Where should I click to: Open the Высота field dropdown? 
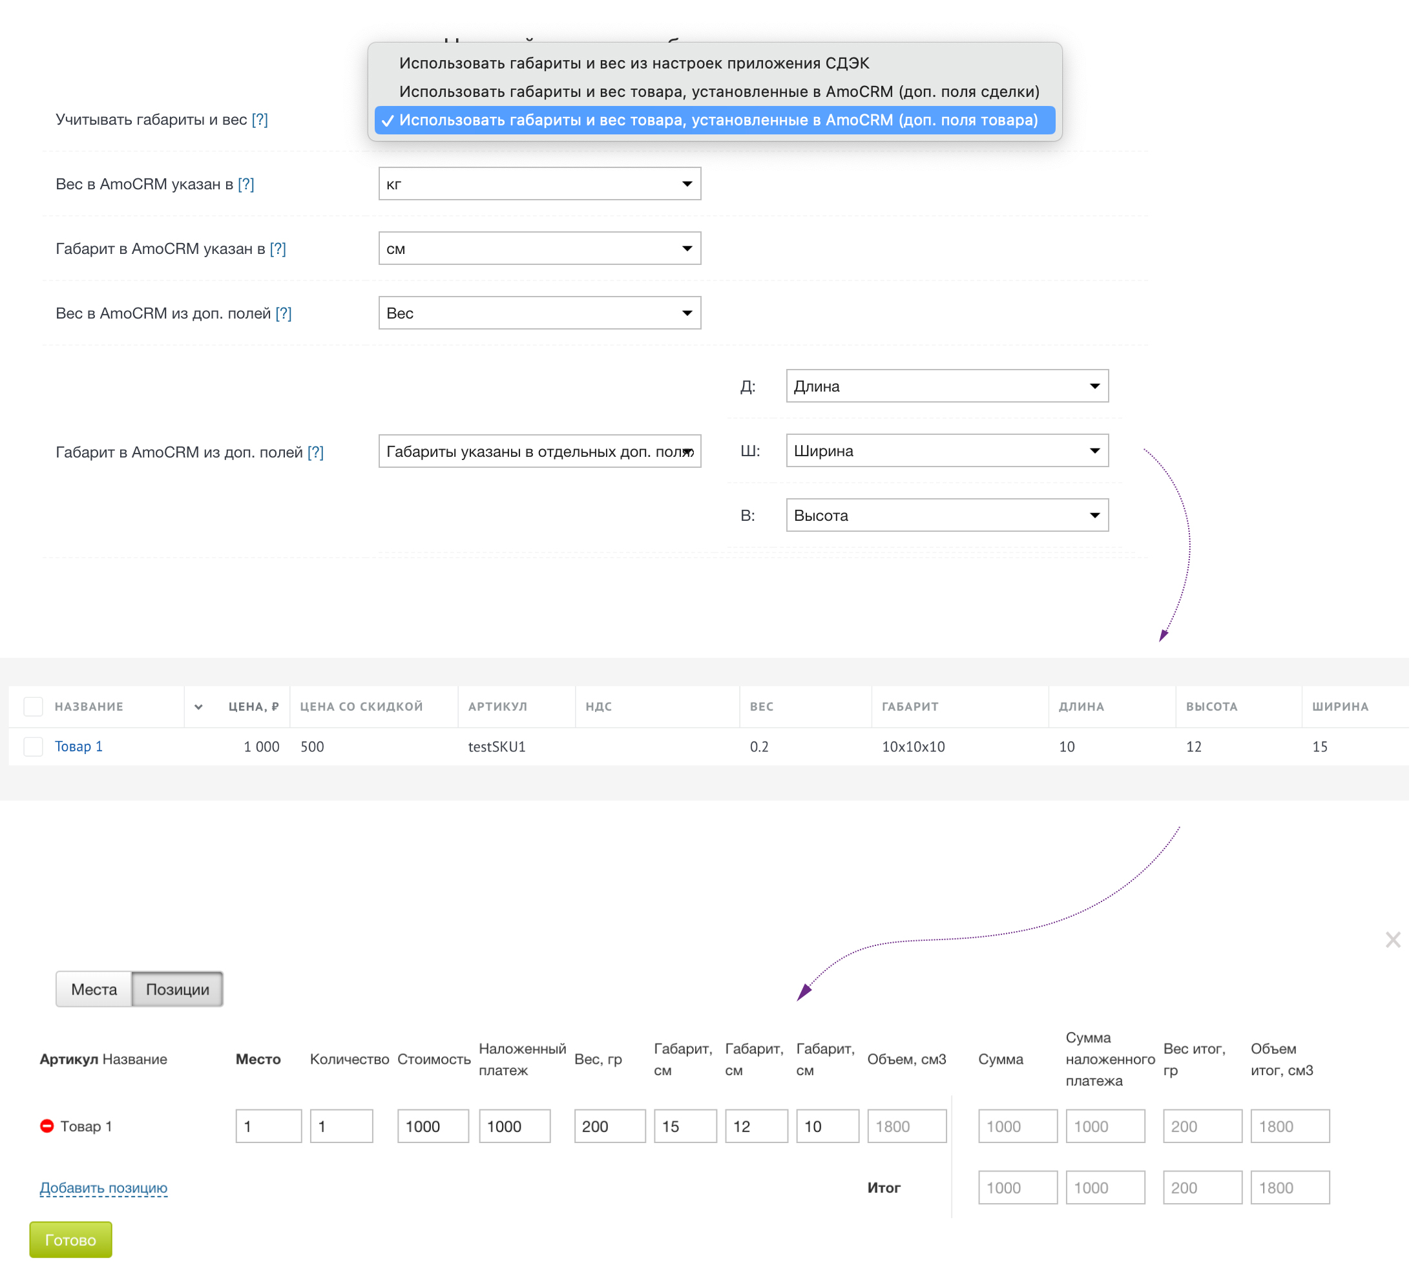tap(948, 516)
